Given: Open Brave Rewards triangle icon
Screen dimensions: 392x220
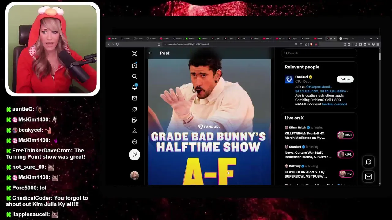Looking at the screenshot, I should (x=316, y=44).
